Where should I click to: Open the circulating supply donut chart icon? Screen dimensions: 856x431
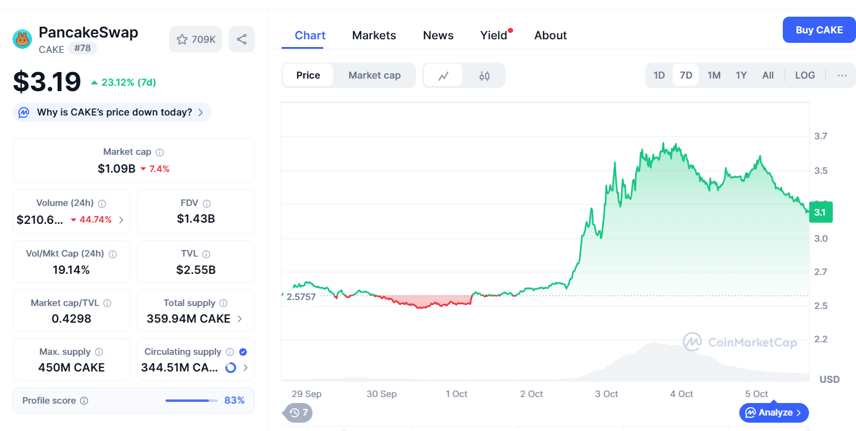point(231,368)
